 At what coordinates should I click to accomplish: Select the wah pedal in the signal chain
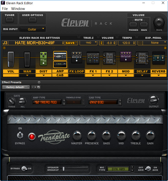pos(27,59)
